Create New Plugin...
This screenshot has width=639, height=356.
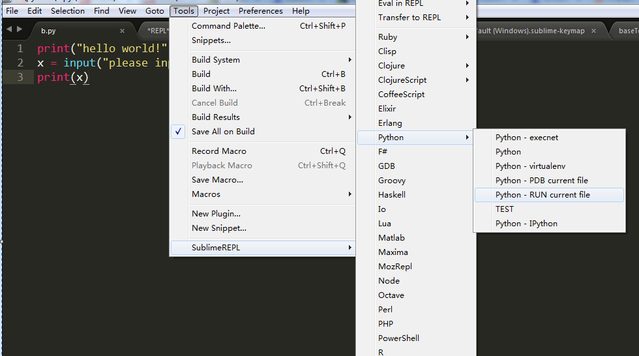click(x=263, y=214)
